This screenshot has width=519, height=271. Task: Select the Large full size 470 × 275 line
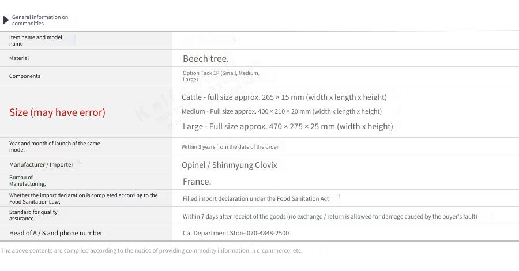(288, 126)
